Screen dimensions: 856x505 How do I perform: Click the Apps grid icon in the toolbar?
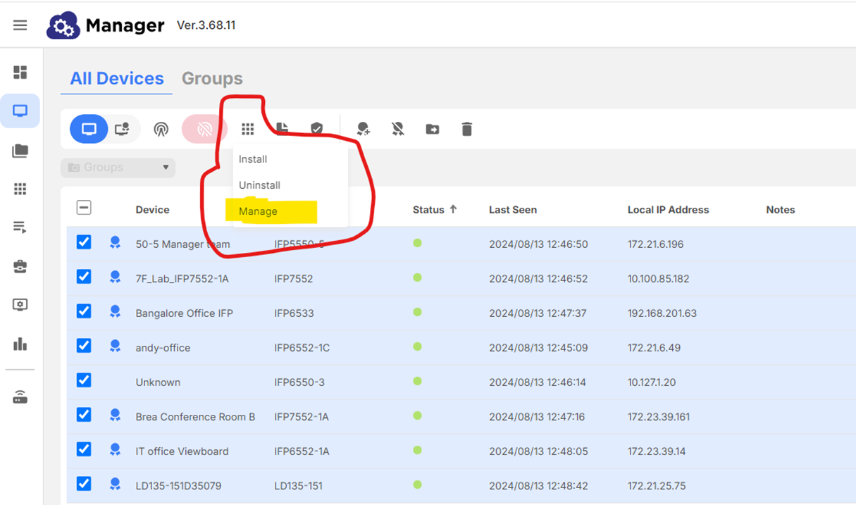pos(247,129)
